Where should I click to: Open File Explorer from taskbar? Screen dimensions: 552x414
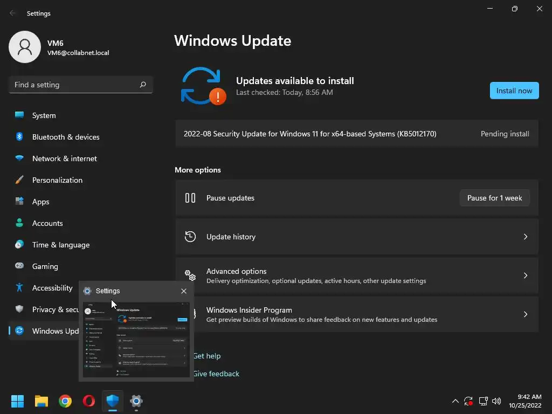[41, 401]
